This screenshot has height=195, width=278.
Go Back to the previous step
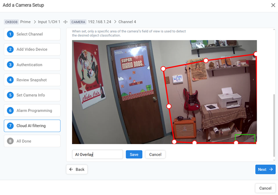pos(77,170)
